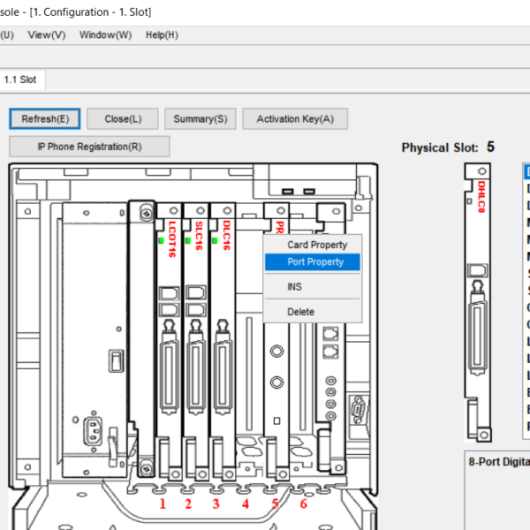Click the power supply unit switch

click(x=114, y=360)
